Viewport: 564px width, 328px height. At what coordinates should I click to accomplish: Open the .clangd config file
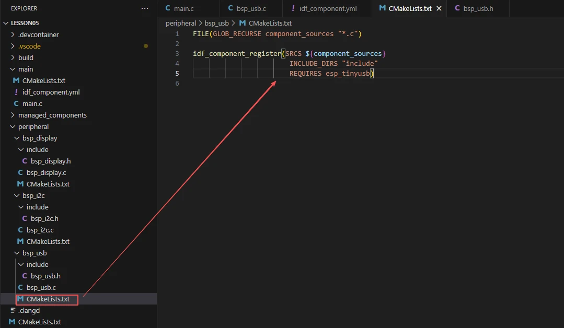pos(29,310)
